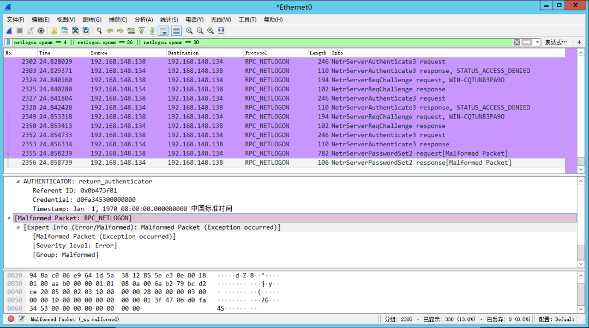Reset text to normal size
Image resolution: width=589 pixels, height=328 pixels.
click(211, 31)
